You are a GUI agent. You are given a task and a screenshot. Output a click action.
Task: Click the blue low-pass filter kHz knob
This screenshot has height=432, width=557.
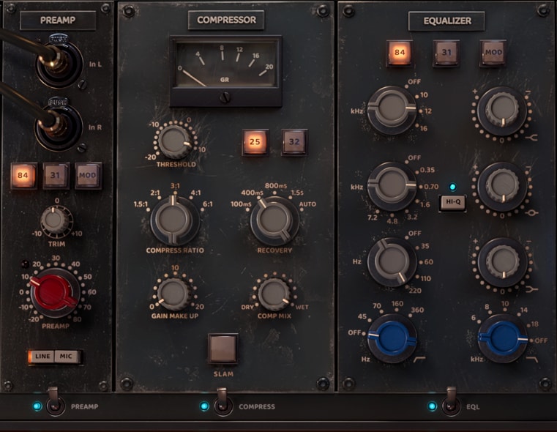point(503,338)
